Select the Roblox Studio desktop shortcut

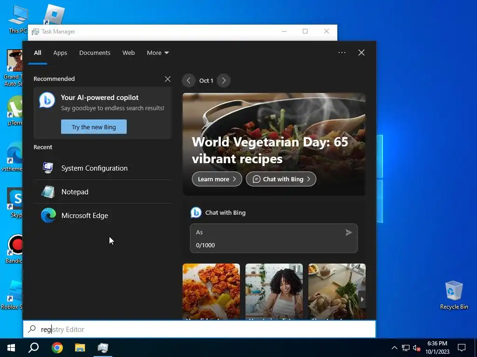pyautogui.click(x=12, y=295)
